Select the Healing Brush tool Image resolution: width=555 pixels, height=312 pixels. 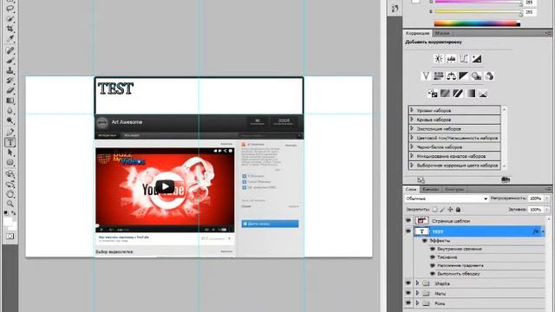[10, 51]
